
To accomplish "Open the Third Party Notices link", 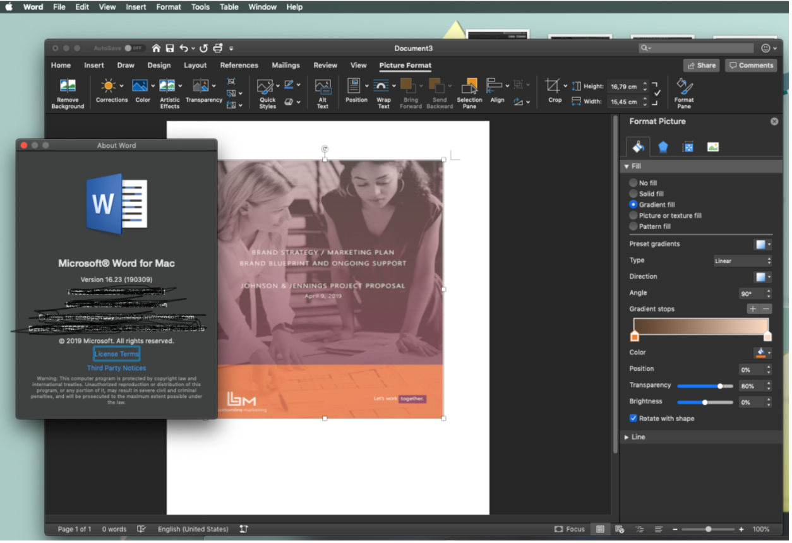I will pos(116,368).
